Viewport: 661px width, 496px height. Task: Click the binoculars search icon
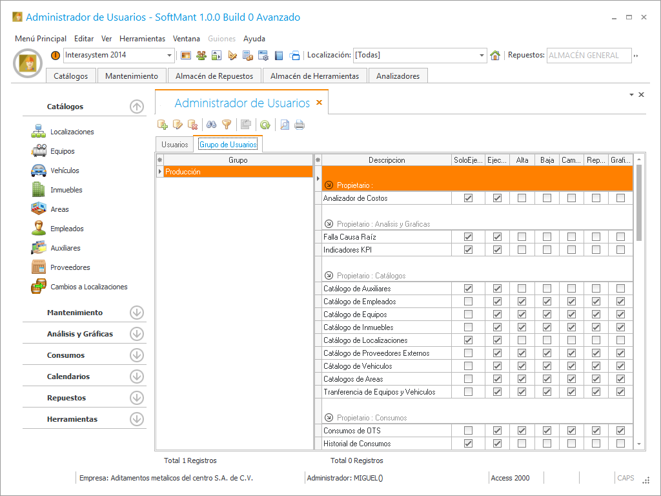211,125
